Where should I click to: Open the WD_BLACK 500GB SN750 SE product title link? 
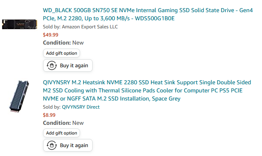coord(148,14)
